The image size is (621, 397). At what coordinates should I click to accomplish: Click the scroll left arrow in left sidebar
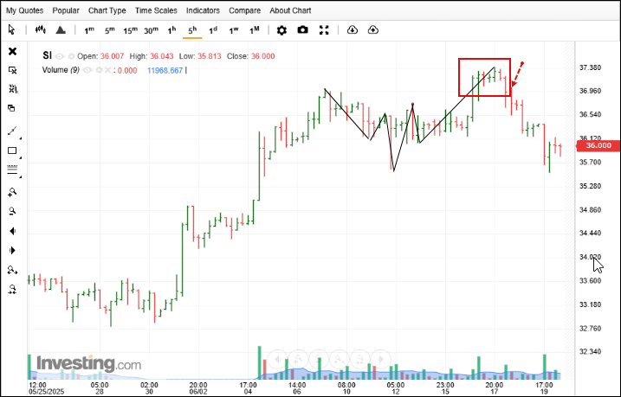click(12, 231)
